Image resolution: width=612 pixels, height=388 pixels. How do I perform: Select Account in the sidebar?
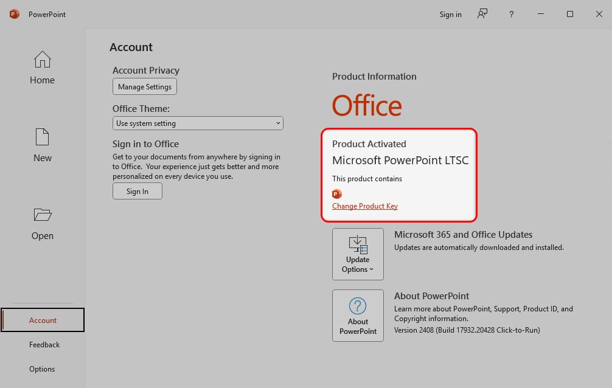[43, 320]
